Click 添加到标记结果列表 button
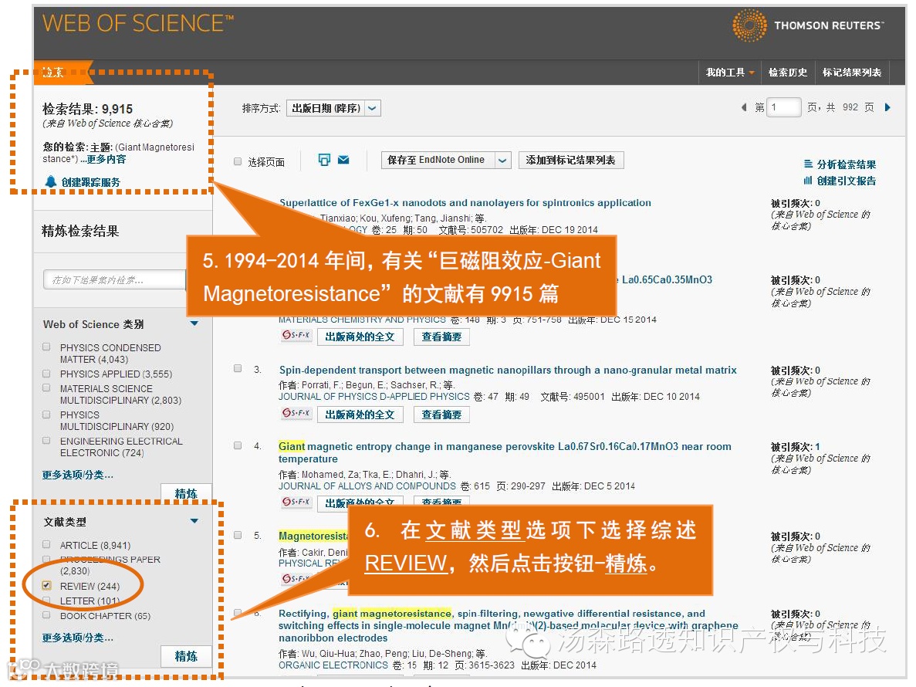This screenshot has width=916, height=687. 571,160
